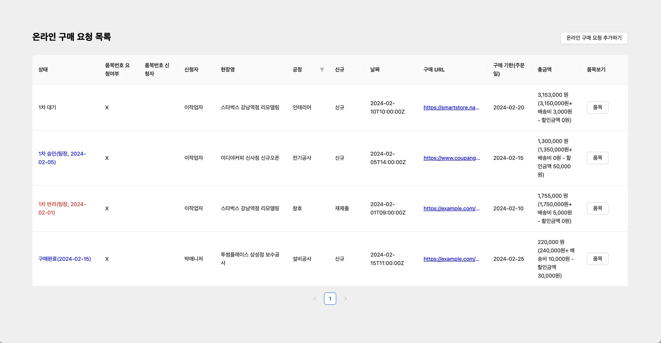Image resolution: width=661 pixels, height=343 pixels.
Task: Click deadline 2024-02-20
Action: coord(509,107)
